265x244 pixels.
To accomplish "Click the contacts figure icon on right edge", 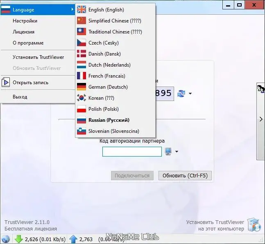I will 261,89.
